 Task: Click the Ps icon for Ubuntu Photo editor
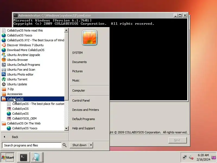click(x=4, y=74)
